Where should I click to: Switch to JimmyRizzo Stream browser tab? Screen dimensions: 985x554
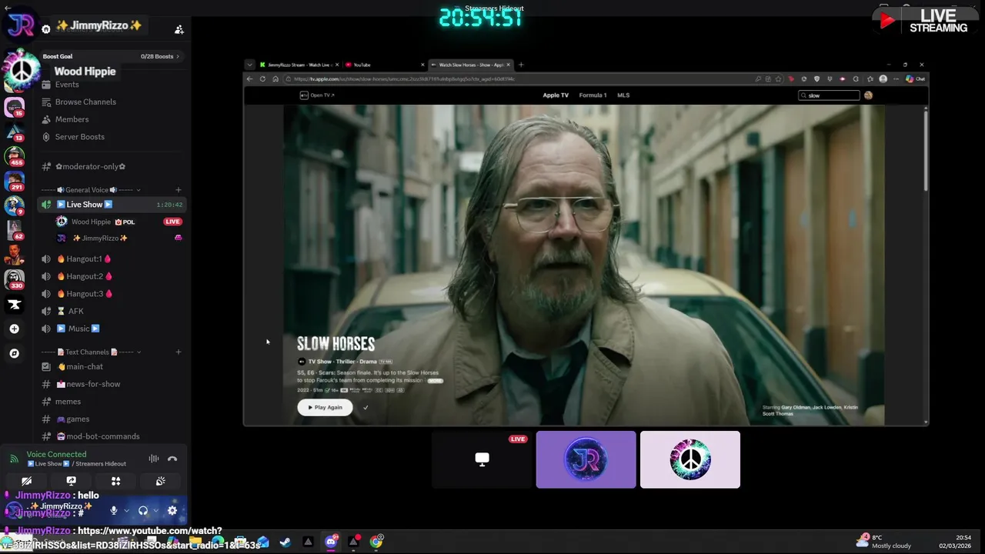click(299, 65)
